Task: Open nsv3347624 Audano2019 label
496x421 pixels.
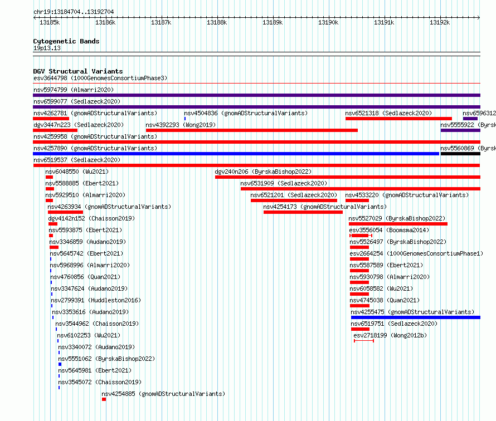Action: pos(89,288)
